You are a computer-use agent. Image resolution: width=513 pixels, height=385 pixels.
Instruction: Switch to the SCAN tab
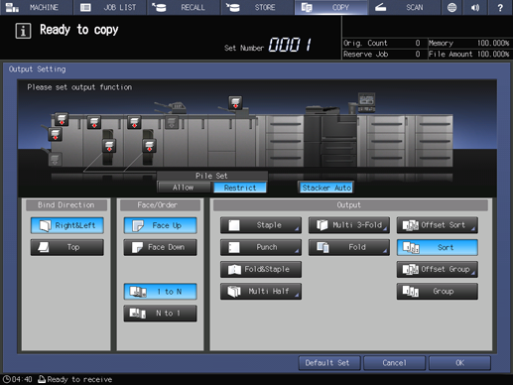[x=404, y=7]
